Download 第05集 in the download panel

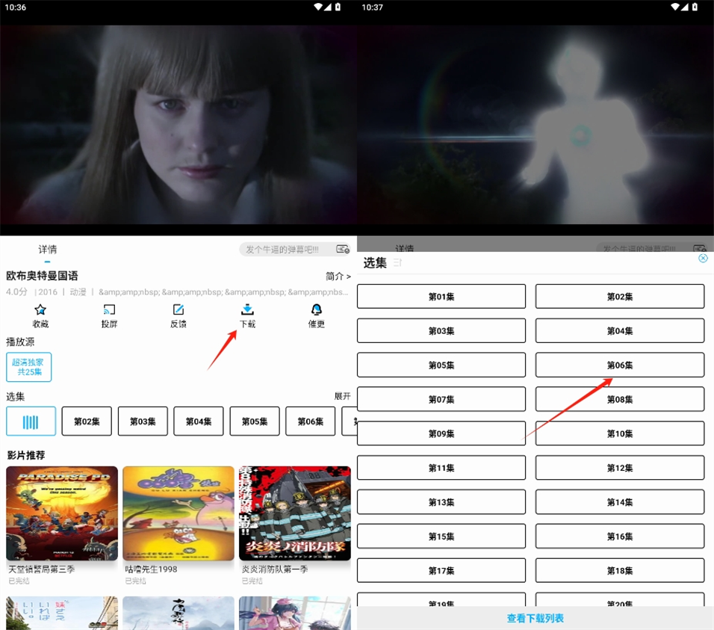pyautogui.click(x=441, y=365)
